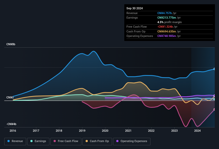Toggle the Earnings legend button
The height and width of the screenshot is (149, 219).
(38, 141)
